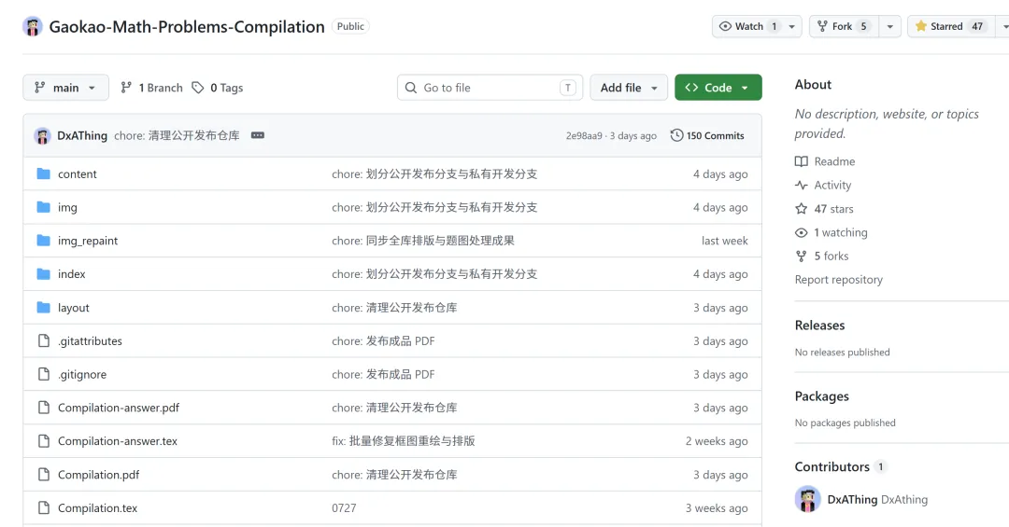Screen dimensions: 1009x527
Task: Click the DxAThing avatar in the commit bar
Action: (42, 135)
